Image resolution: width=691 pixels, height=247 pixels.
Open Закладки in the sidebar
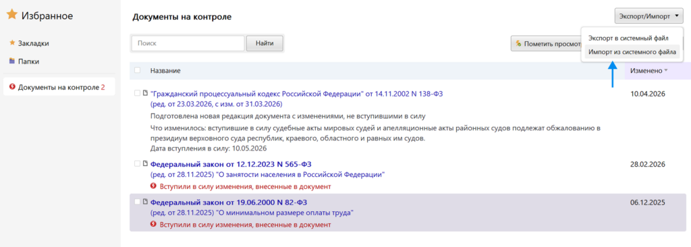point(34,43)
